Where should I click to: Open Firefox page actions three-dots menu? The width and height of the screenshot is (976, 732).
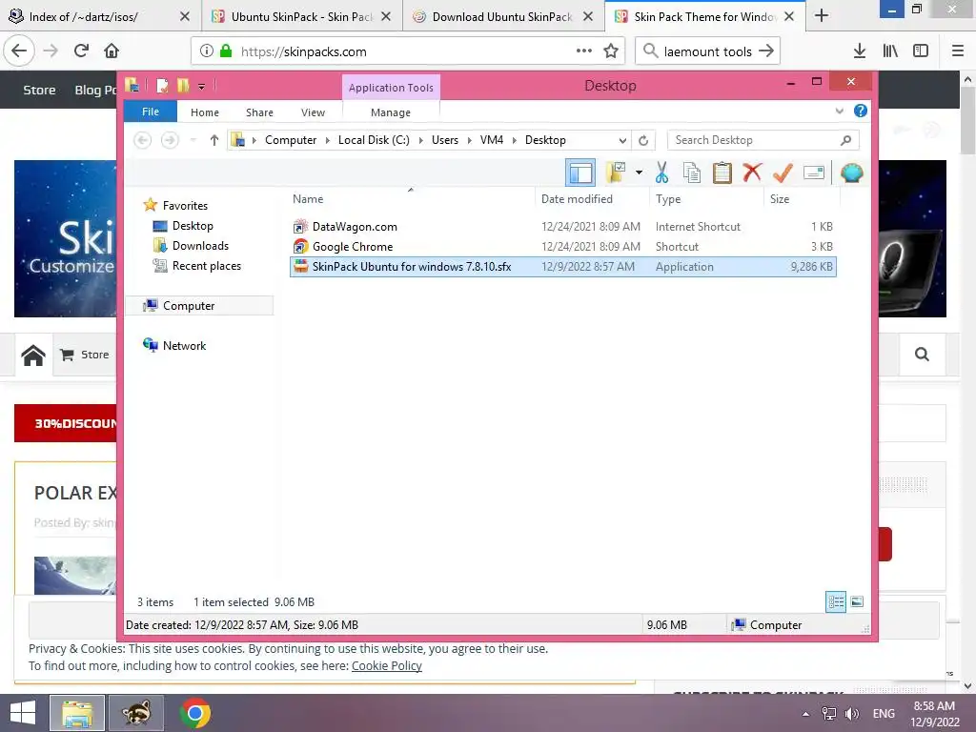(584, 51)
